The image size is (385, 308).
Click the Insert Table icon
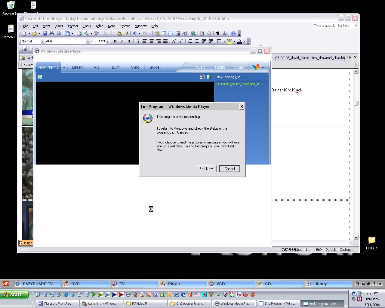164,33
